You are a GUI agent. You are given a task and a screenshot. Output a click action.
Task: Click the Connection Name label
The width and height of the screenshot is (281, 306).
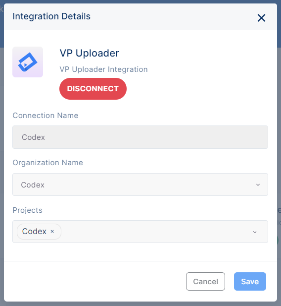46,116
